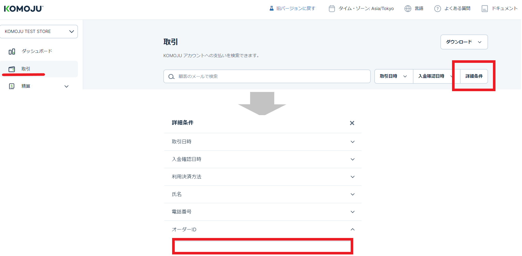Open the ダウンロード dropdown
Viewport: 522px width, 256px height.
pos(464,42)
